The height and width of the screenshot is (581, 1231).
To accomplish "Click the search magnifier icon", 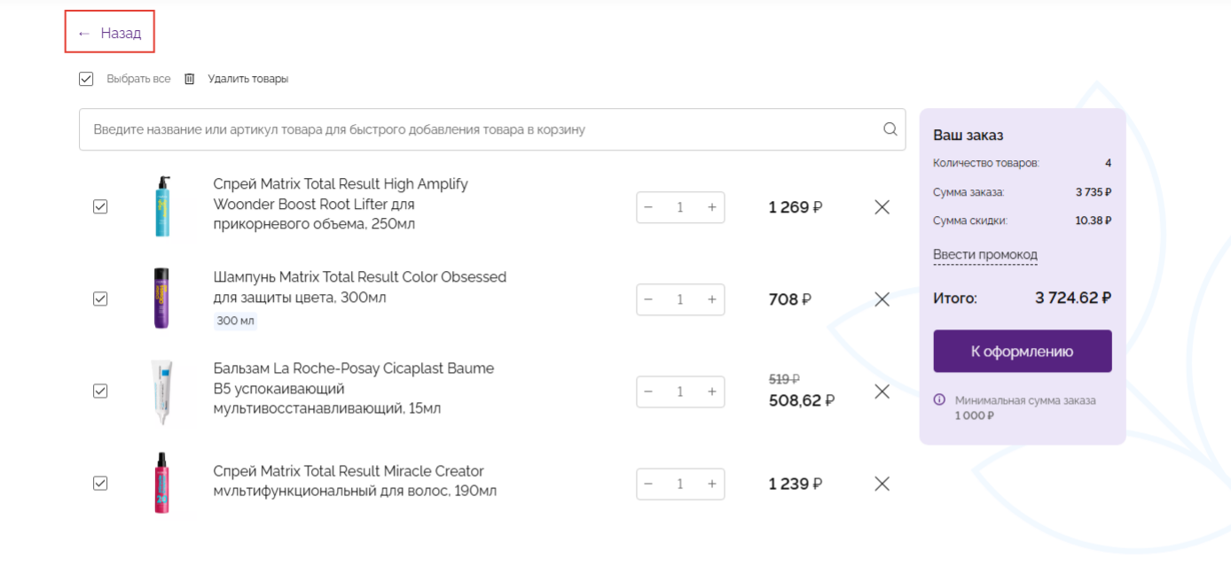I will (x=890, y=129).
